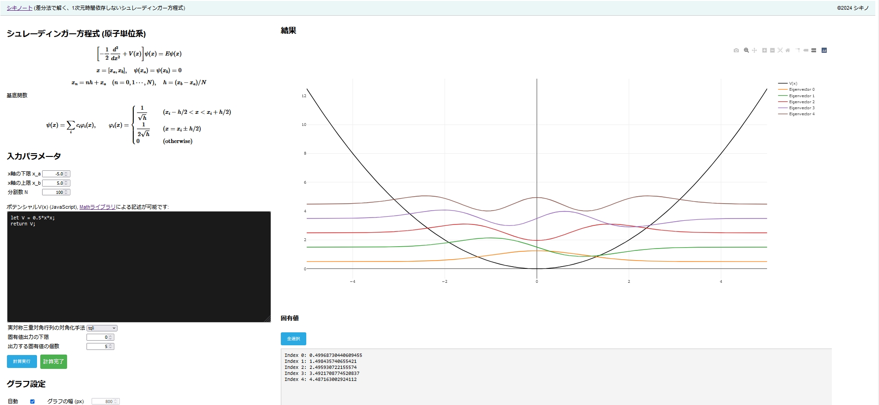This screenshot has height=405, width=879.
Task: Open the Mathライブラリ link
Action: [98, 207]
